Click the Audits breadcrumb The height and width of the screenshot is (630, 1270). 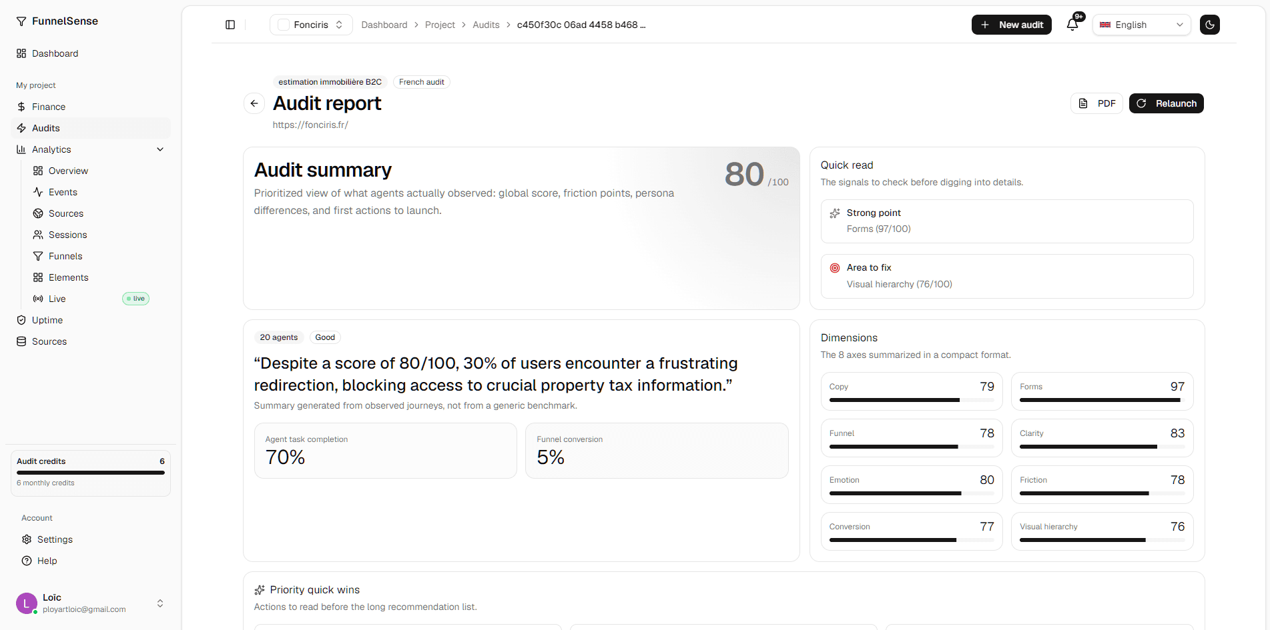486,25
